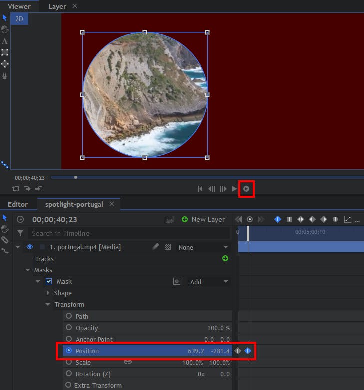Image resolution: width=364 pixels, height=390 pixels.
Task: Open the layer None dropdown
Action: [203, 247]
